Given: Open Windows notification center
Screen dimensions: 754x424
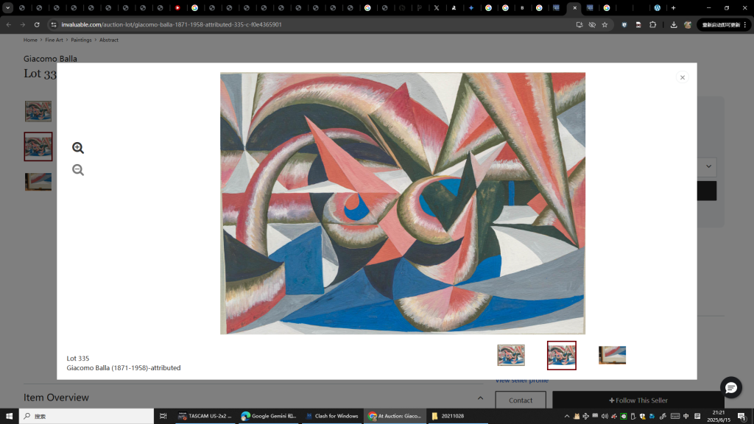Looking at the screenshot, I should tap(741, 417).
